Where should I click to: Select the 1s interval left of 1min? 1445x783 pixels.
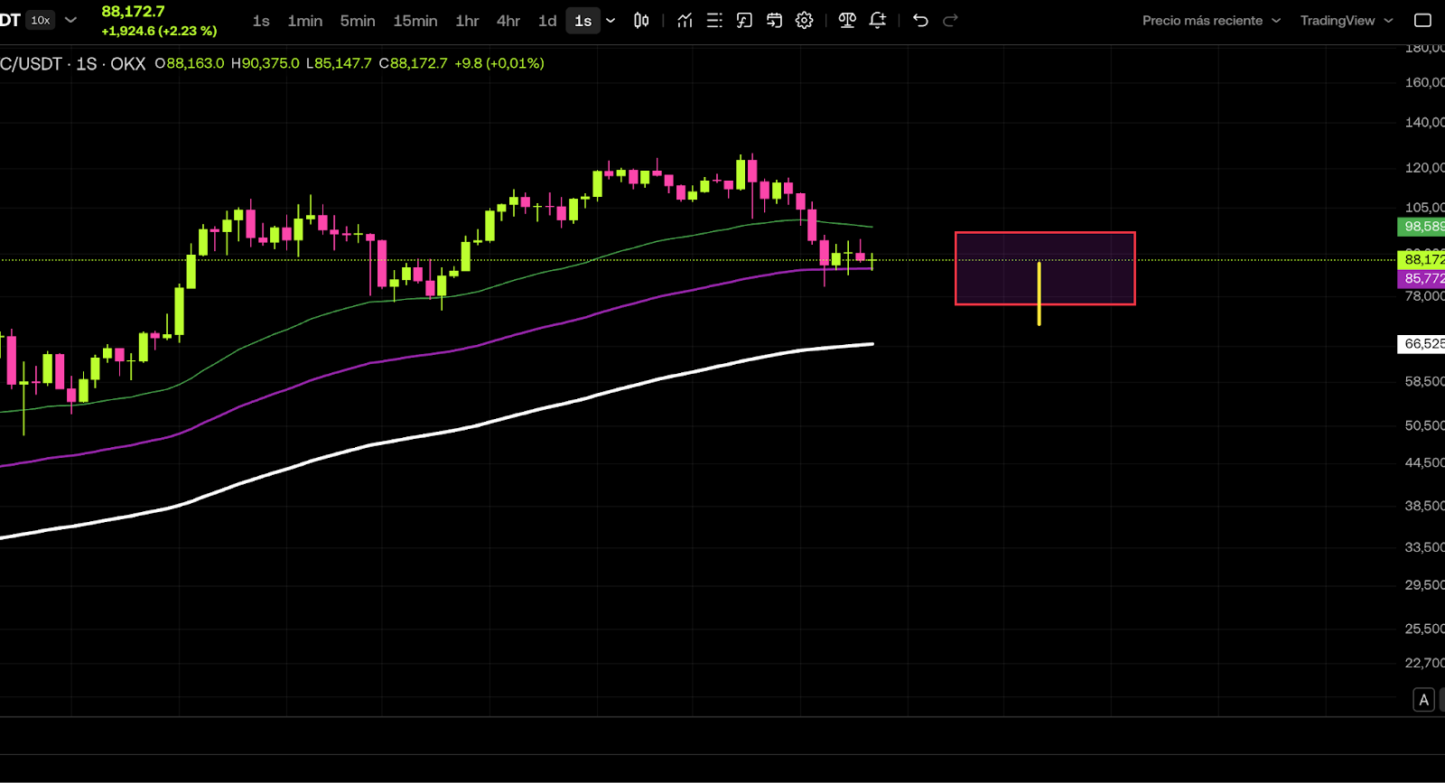click(x=261, y=20)
